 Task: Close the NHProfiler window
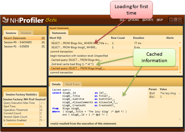click(180, 20)
